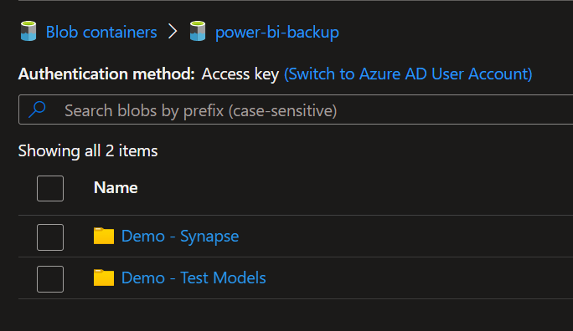
Task: Navigate to Blob containers breadcrumb link
Action: pos(101,32)
